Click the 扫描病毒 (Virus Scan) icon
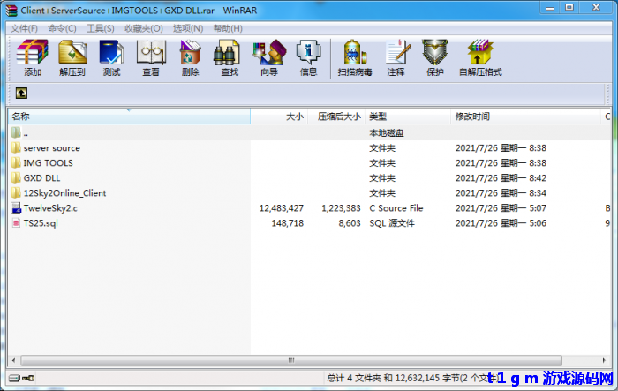 pyautogui.click(x=355, y=52)
